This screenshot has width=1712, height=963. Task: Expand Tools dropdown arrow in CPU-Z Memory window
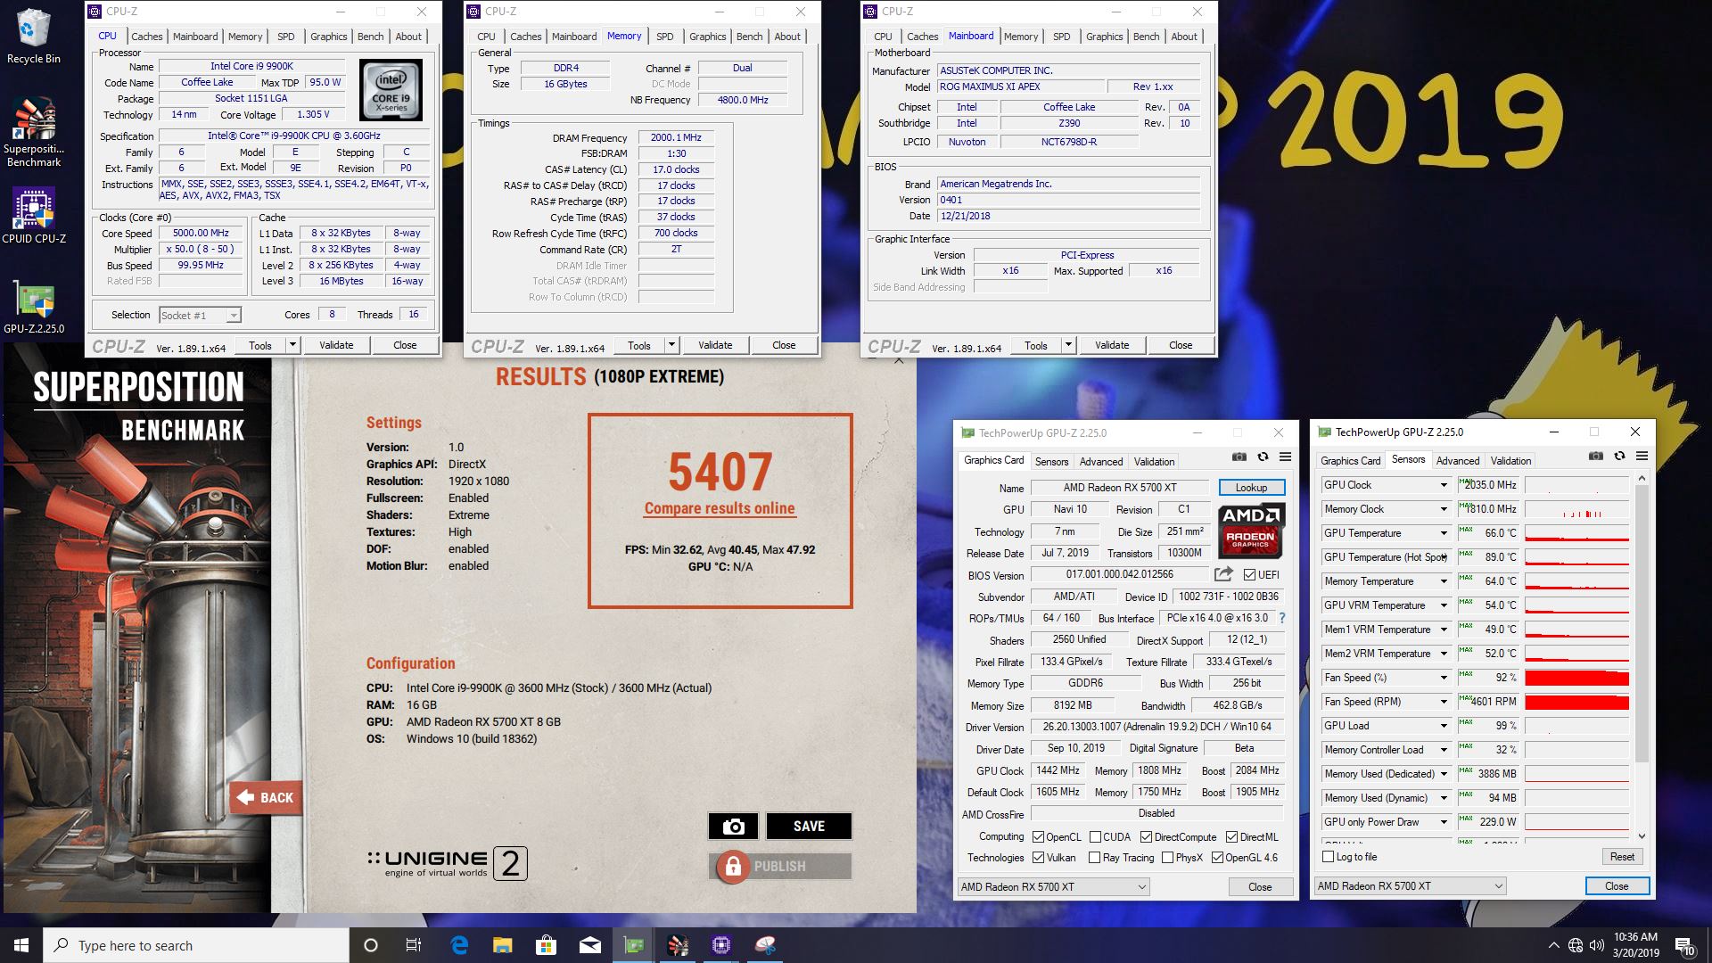tap(671, 345)
